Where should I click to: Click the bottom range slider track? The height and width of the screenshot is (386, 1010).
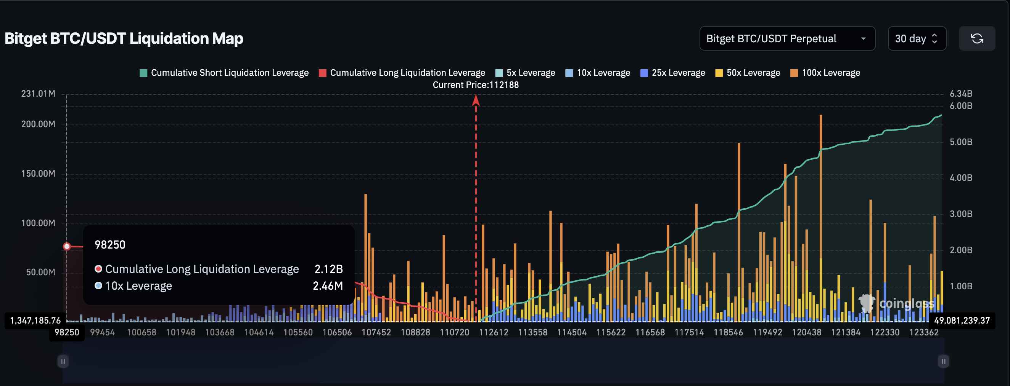[502, 361]
